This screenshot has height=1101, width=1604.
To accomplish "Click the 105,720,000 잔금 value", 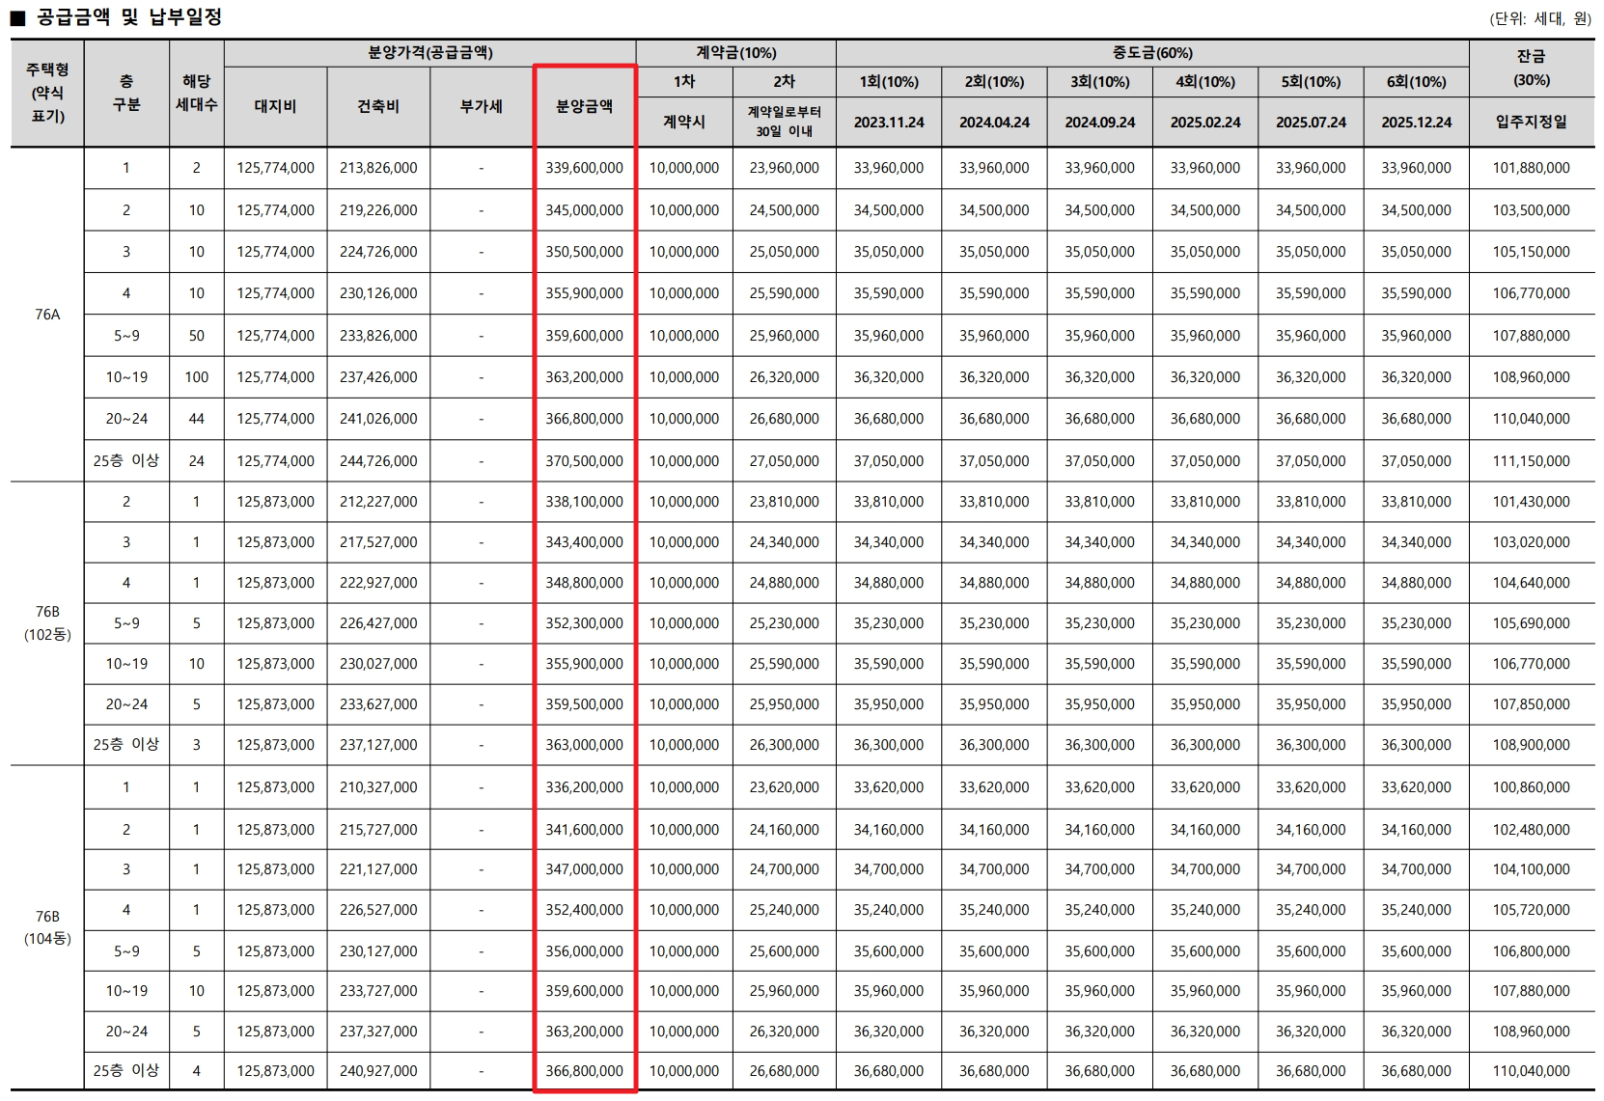I will coord(1532,910).
